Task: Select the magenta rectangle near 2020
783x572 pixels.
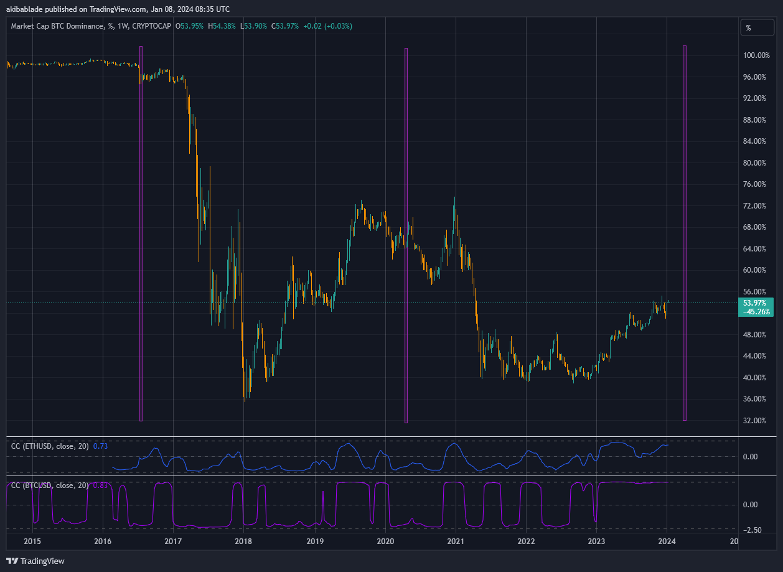Action: tap(406, 235)
